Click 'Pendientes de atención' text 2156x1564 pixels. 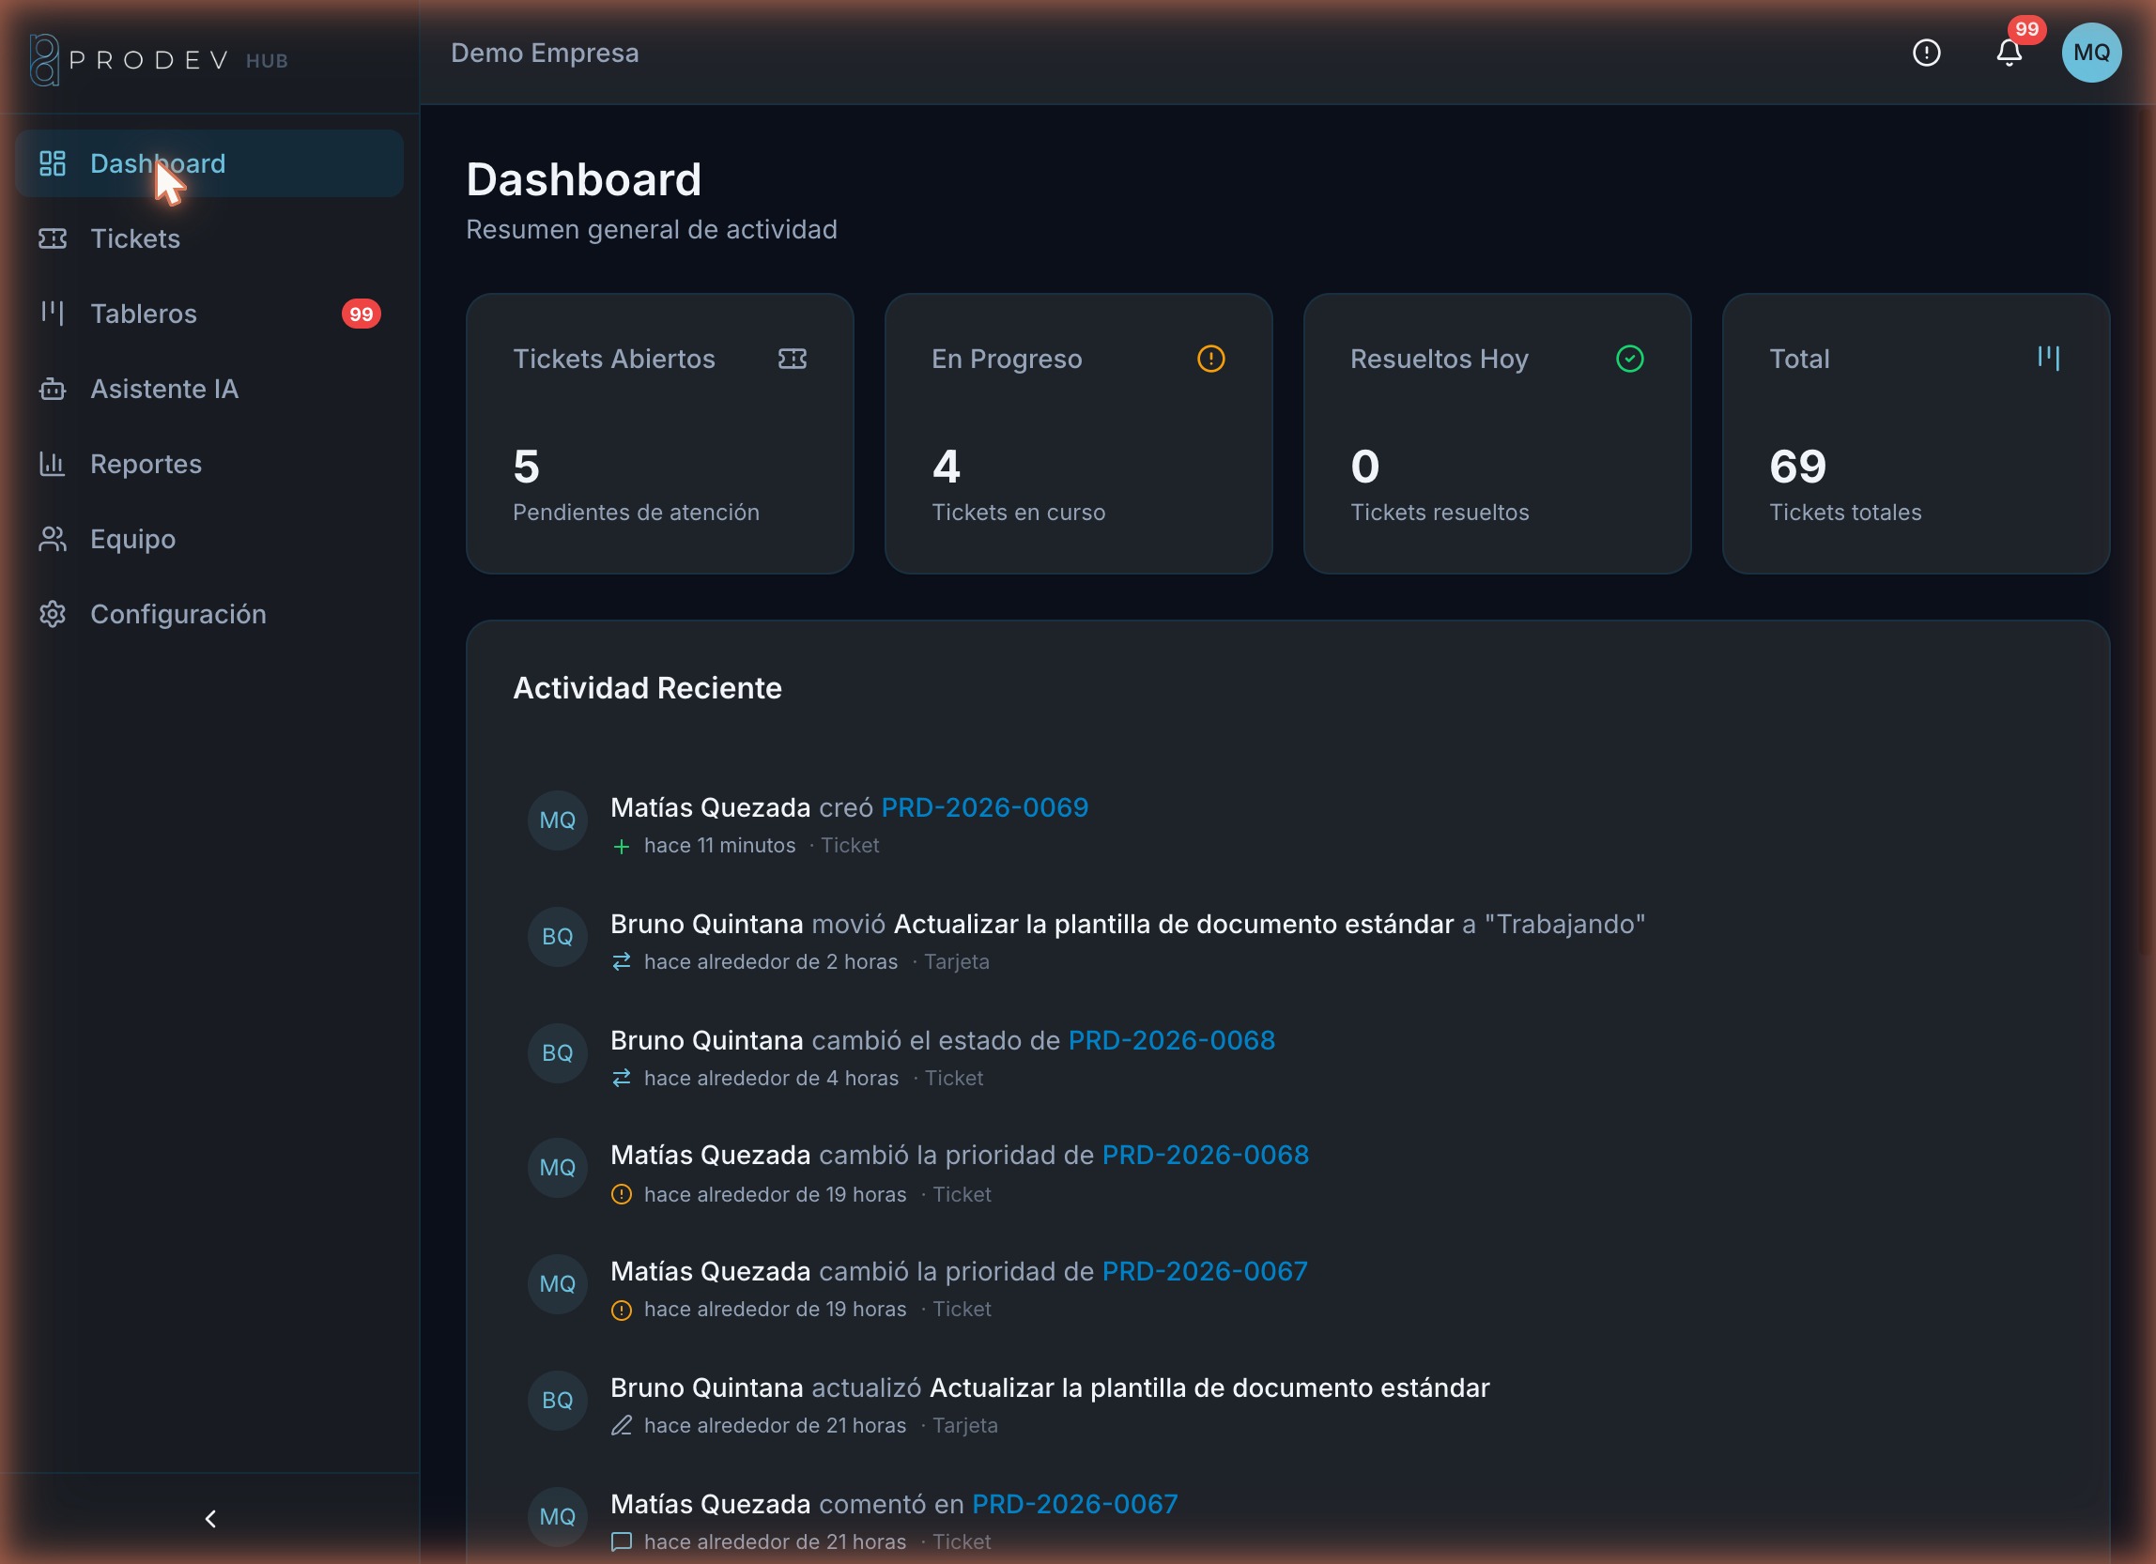coord(636,513)
